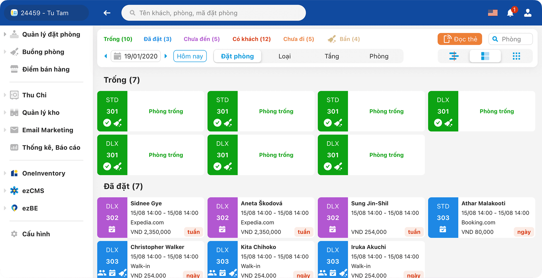Click the OneInventory logo icon

point(14,173)
